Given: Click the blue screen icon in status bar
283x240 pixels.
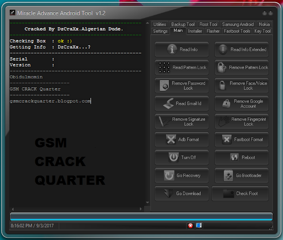Looking at the screenshot, I should coord(199,225).
